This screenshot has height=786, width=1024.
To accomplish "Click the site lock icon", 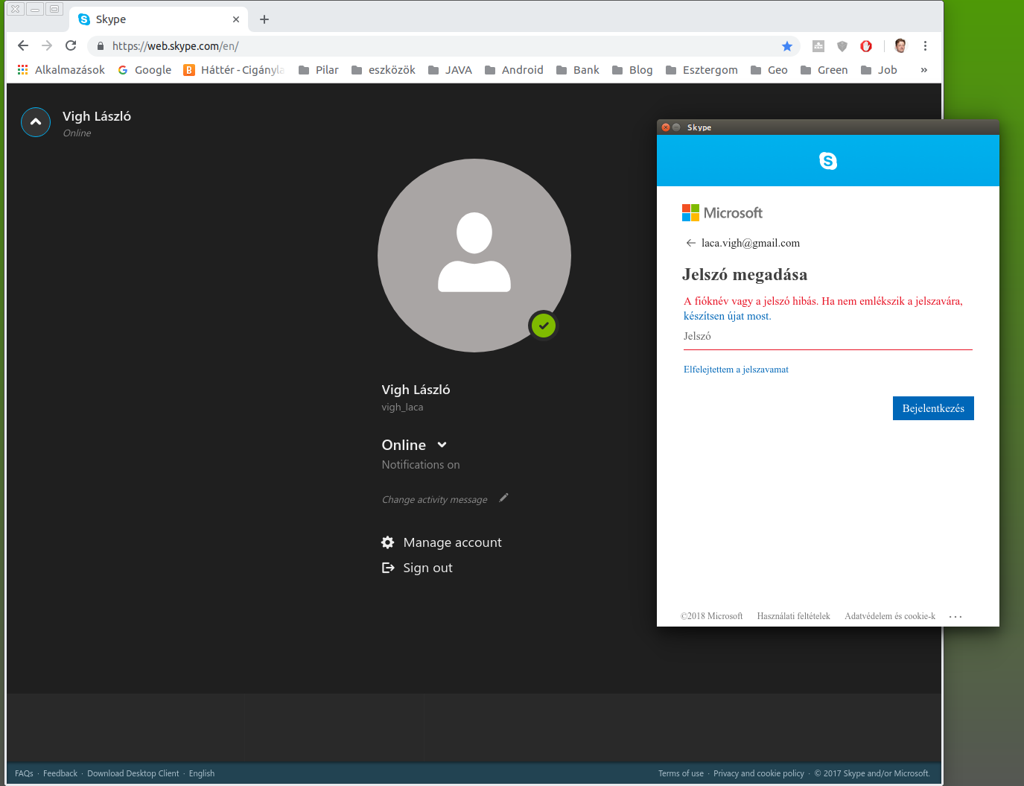I will click(x=101, y=46).
